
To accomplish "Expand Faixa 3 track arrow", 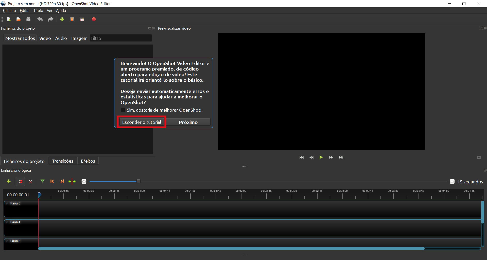I will tap(7, 241).
